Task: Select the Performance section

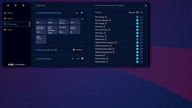Action: (x=16, y=24)
